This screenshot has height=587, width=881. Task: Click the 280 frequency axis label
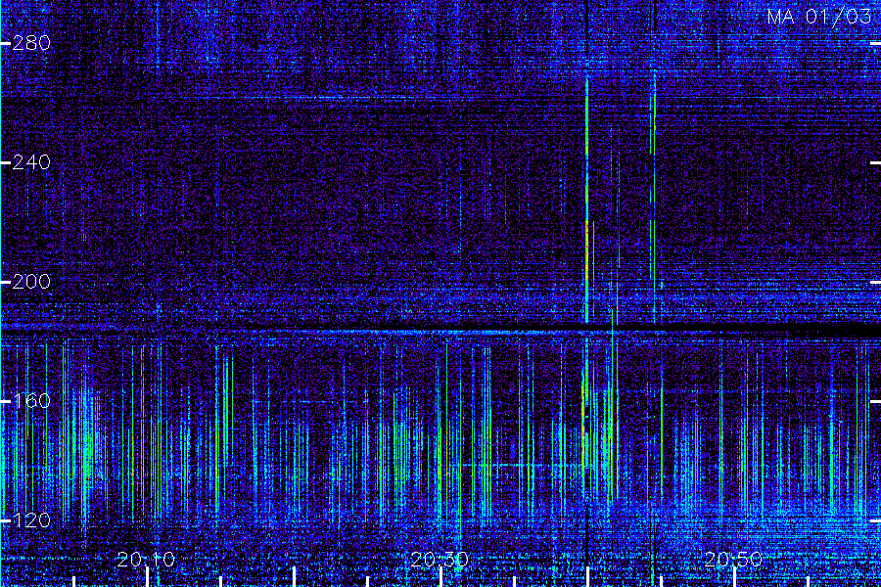tap(31, 43)
